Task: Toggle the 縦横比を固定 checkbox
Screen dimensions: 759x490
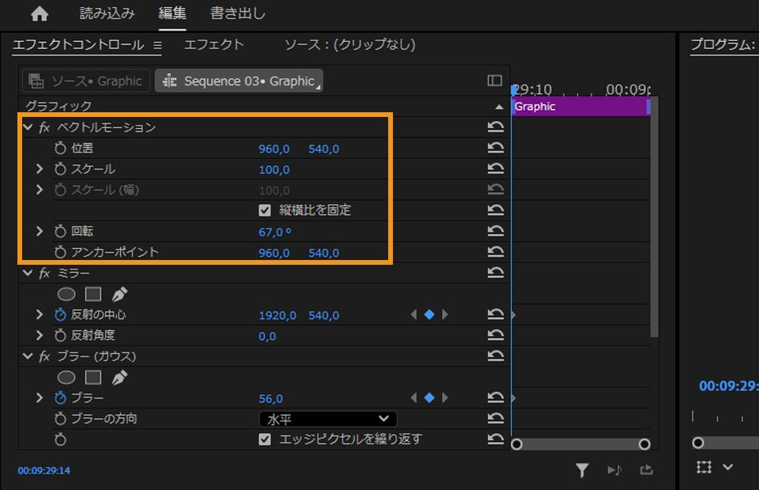Action: [x=264, y=210]
